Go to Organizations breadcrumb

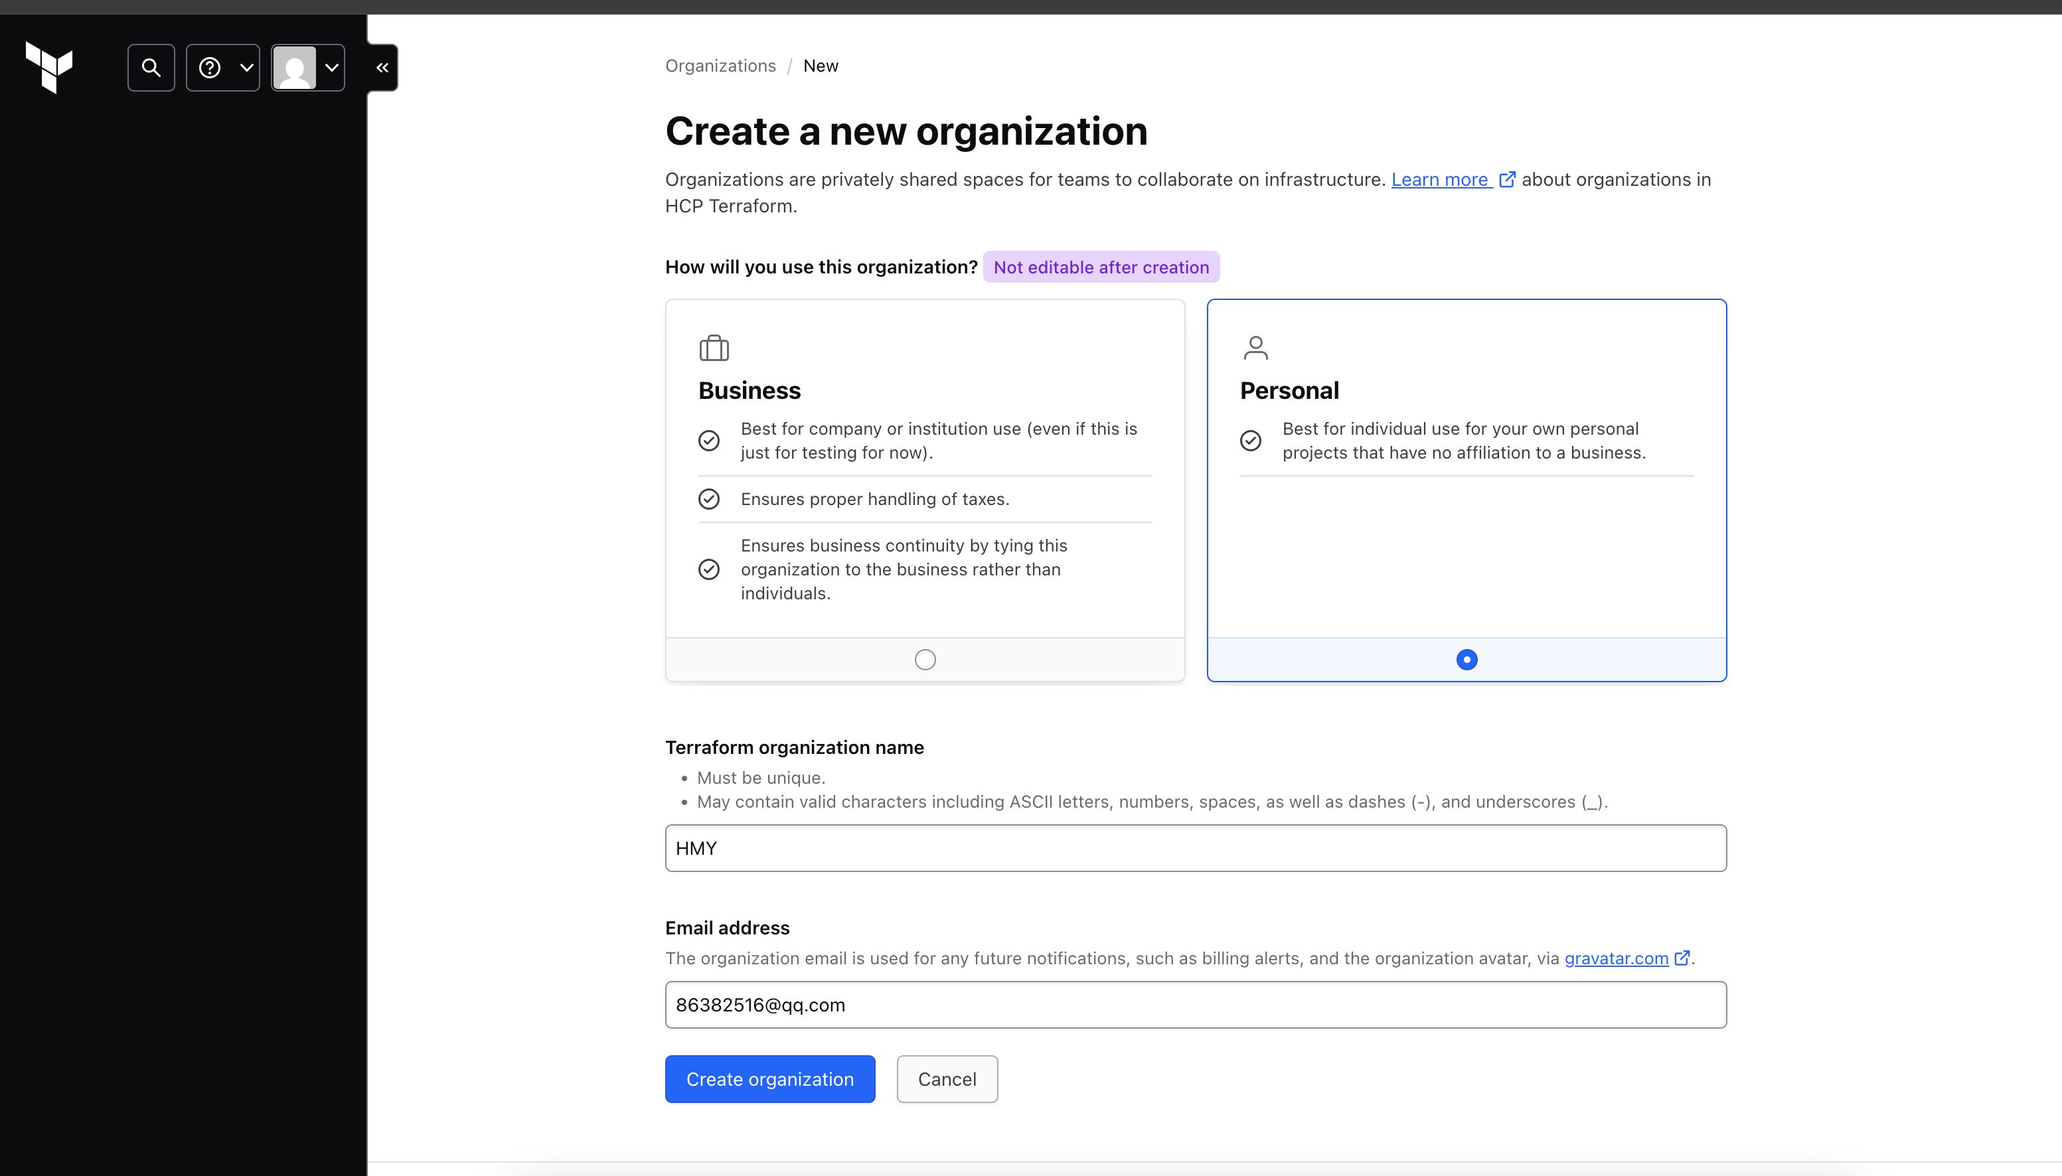click(721, 66)
